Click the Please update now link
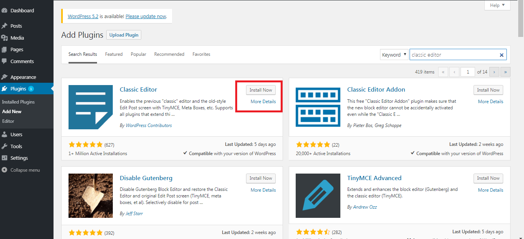 146,17
